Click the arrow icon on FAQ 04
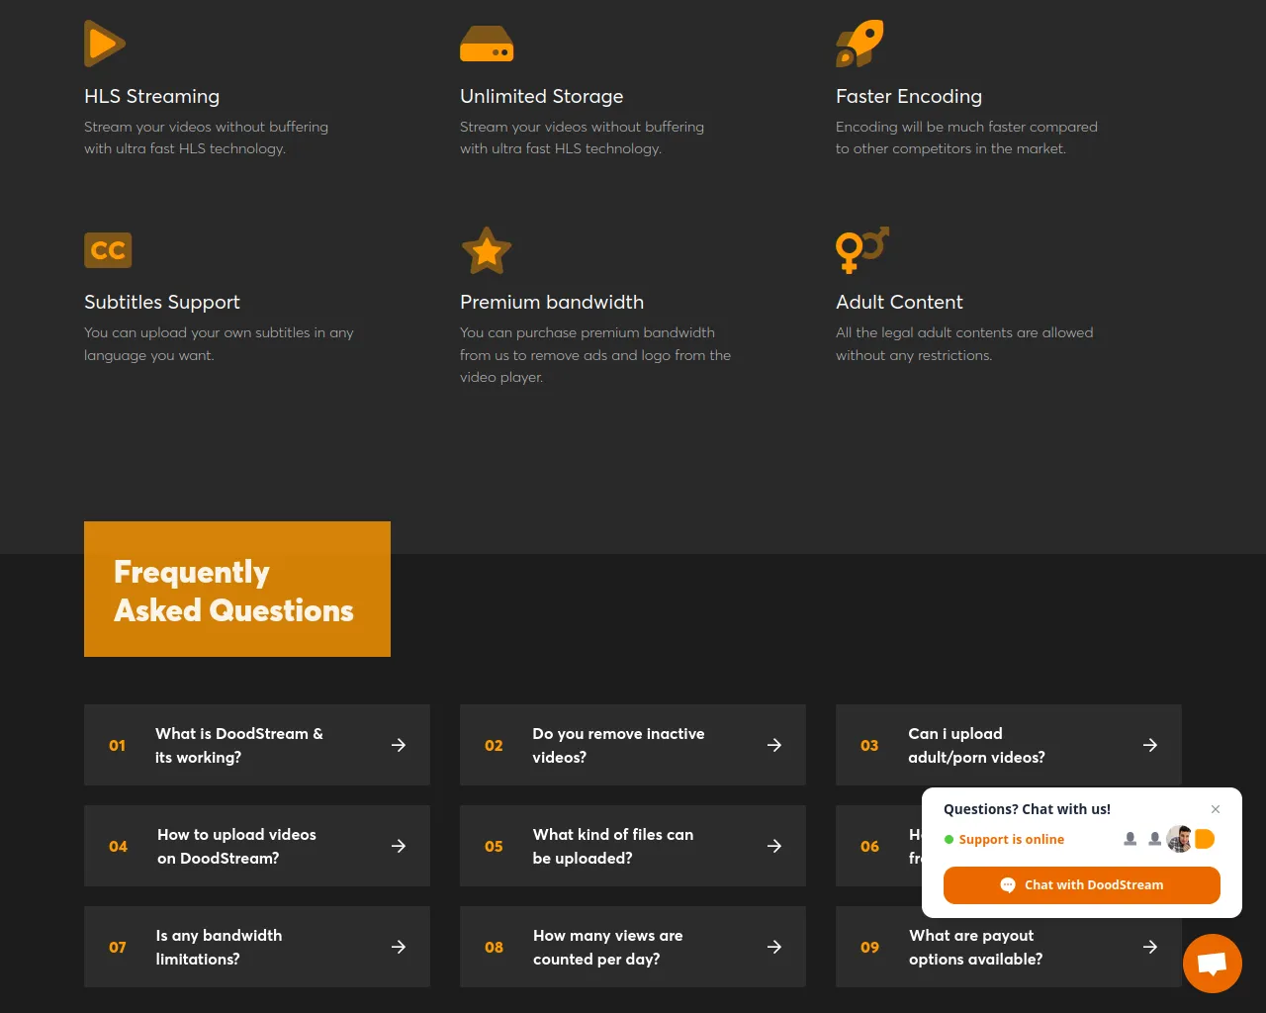 399,846
